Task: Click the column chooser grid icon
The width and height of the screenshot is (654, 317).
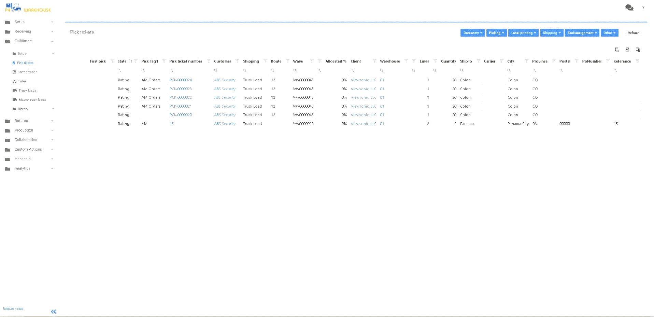Action: coord(617,50)
